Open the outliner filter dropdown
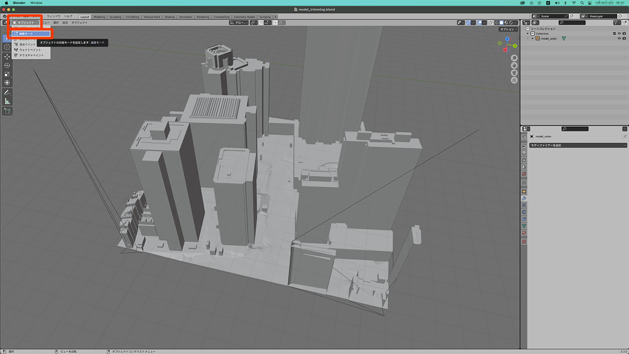Image resolution: width=629 pixels, height=354 pixels. pos(617,23)
